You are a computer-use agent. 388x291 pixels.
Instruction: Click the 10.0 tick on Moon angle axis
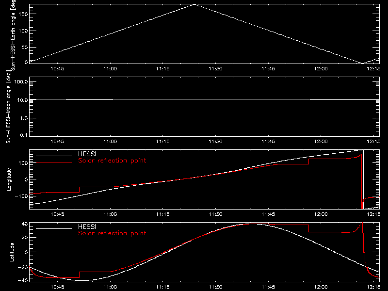22,100
